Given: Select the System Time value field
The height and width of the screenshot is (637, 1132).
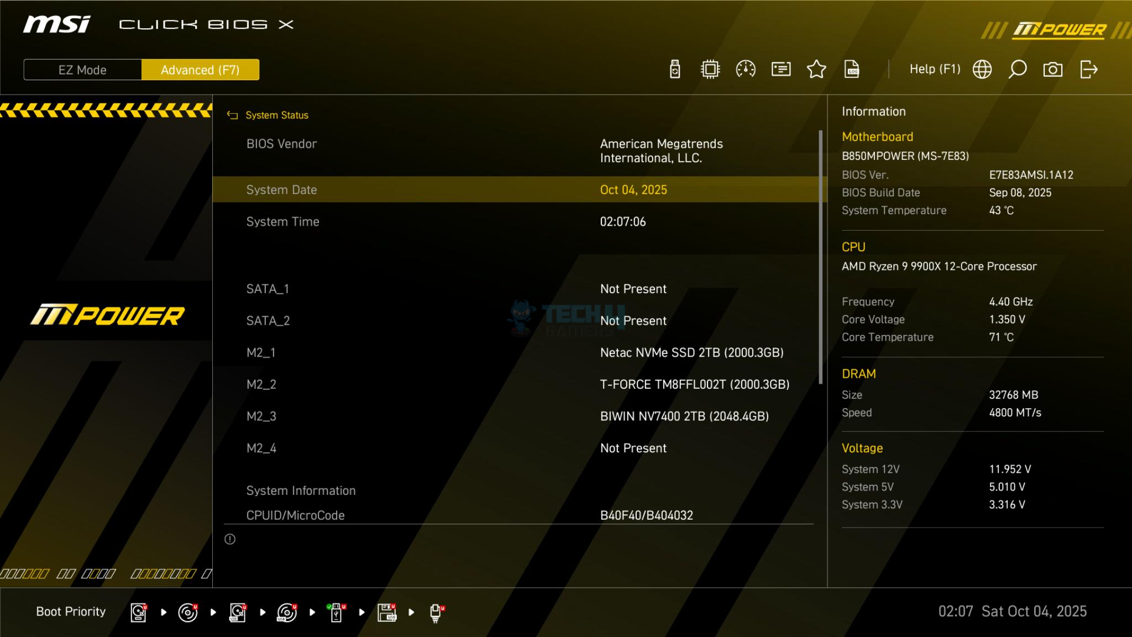Looking at the screenshot, I should coord(623,222).
